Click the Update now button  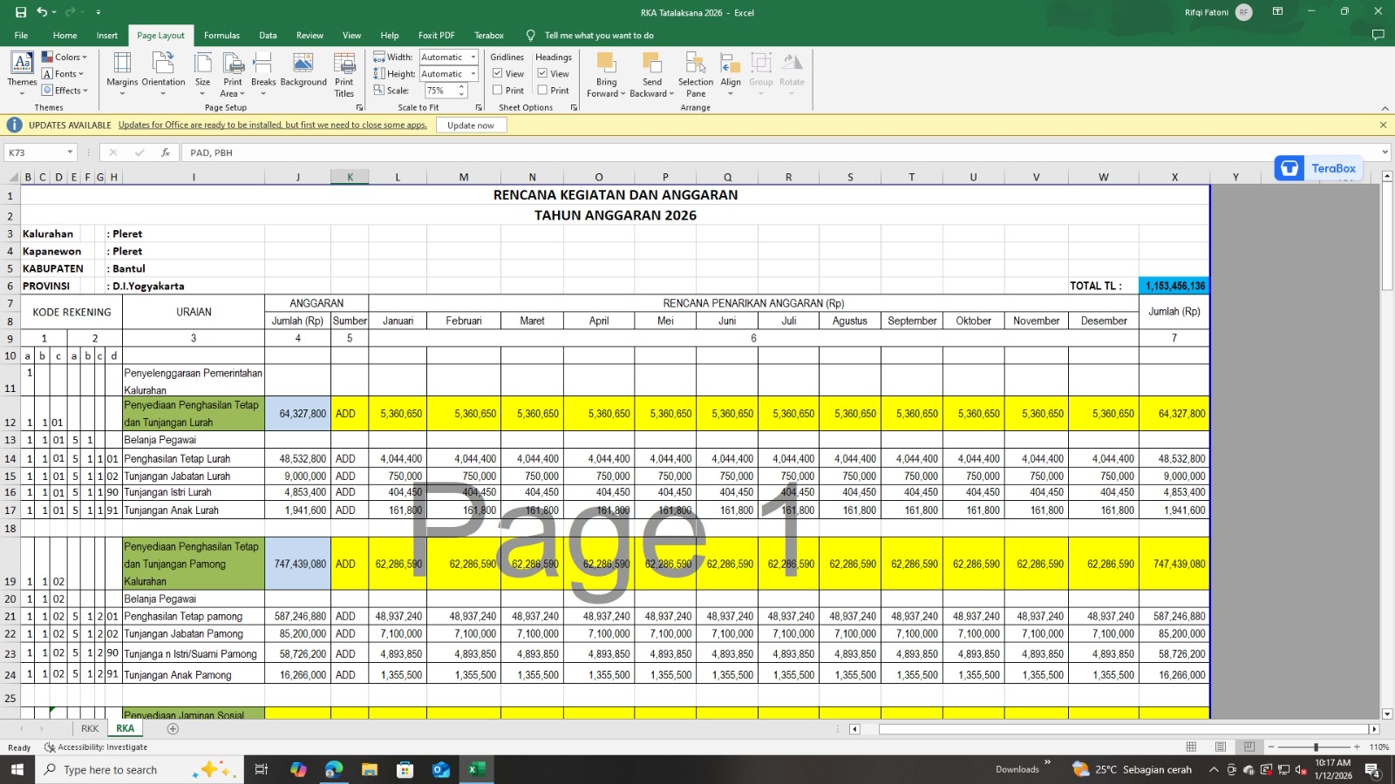[470, 125]
